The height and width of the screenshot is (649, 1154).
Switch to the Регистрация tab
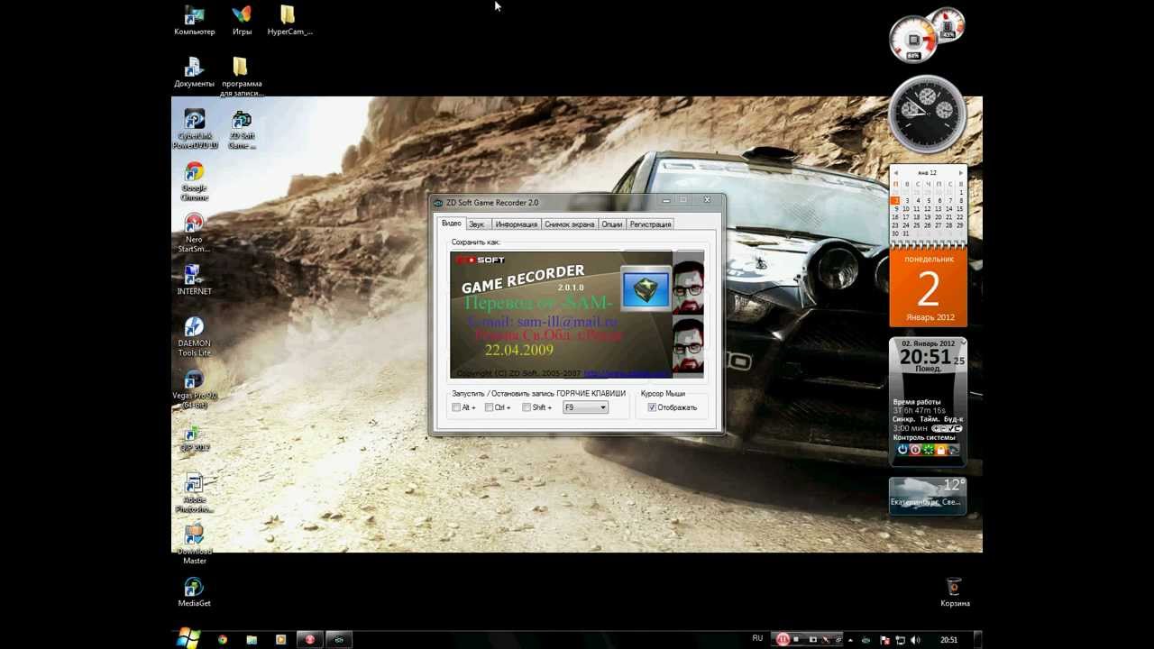[650, 224]
